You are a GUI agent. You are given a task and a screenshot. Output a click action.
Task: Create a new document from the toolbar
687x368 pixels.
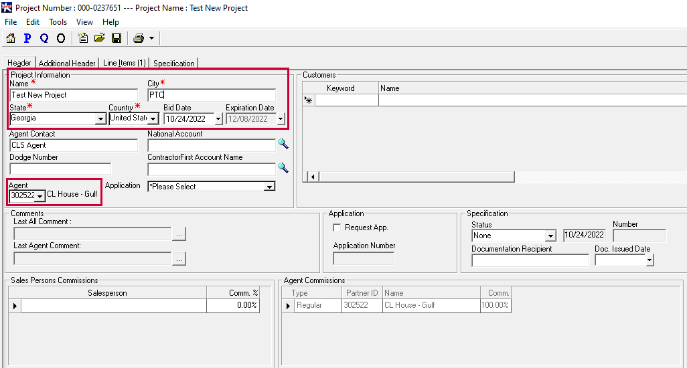coord(83,38)
